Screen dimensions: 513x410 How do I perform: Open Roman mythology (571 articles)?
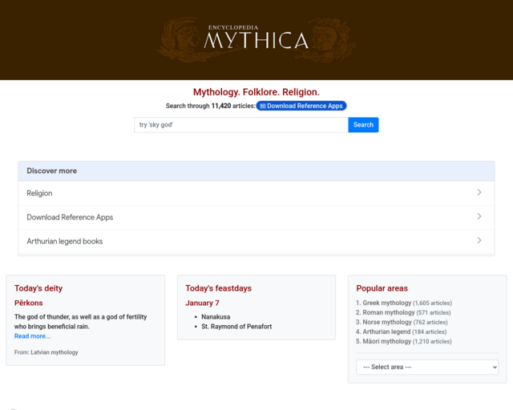(389, 312)
